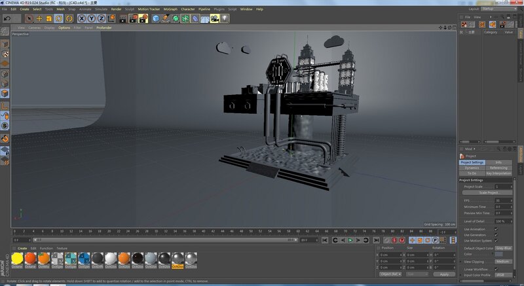Click the Undo arrow icon
The image size is (524, 286).
pos(7,19)
